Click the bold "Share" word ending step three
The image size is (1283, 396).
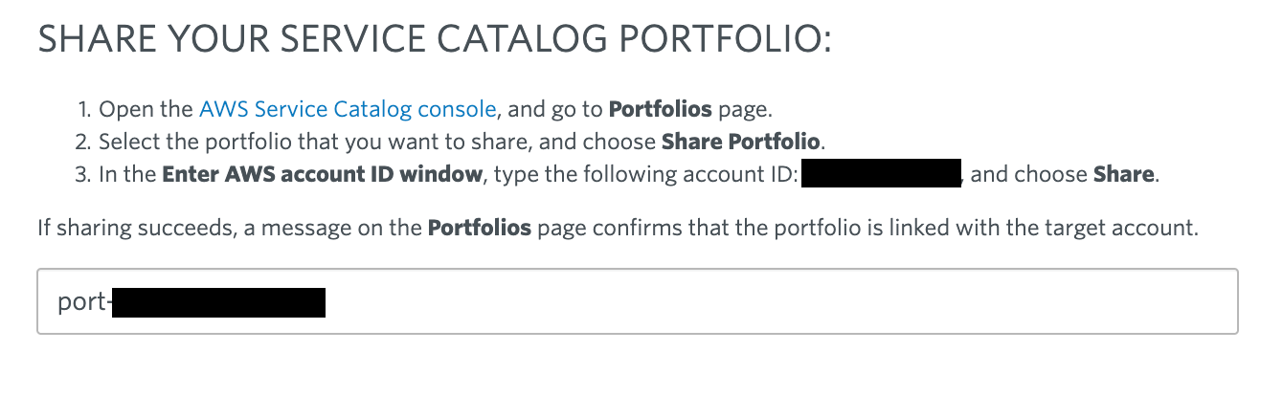[1123, 176]
